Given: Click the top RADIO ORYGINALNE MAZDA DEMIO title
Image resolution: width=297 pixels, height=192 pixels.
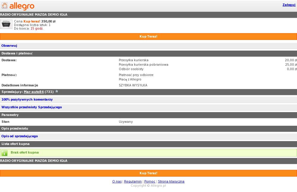Looking at the screenshot, I should 34,14.
